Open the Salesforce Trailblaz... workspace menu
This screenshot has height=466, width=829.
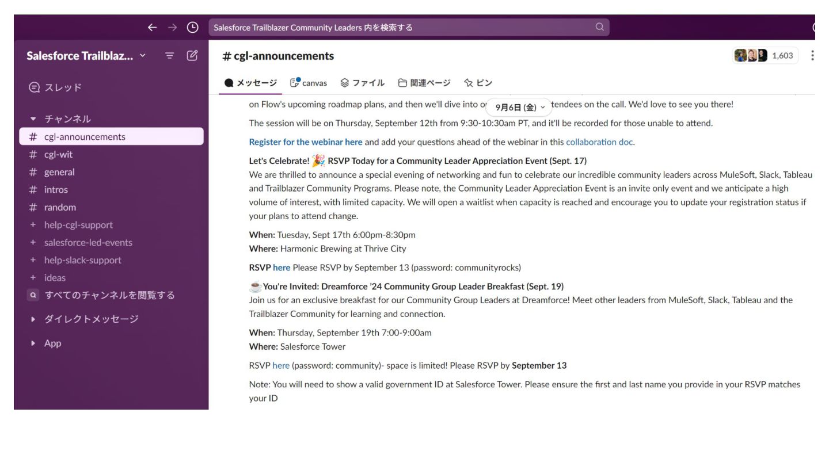pos(86,56)
